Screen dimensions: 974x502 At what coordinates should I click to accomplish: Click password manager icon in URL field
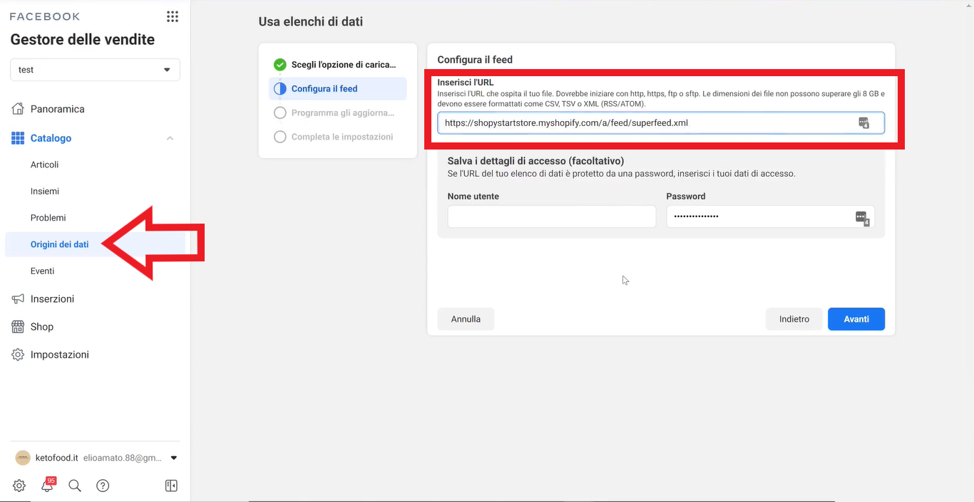(863, 123)
